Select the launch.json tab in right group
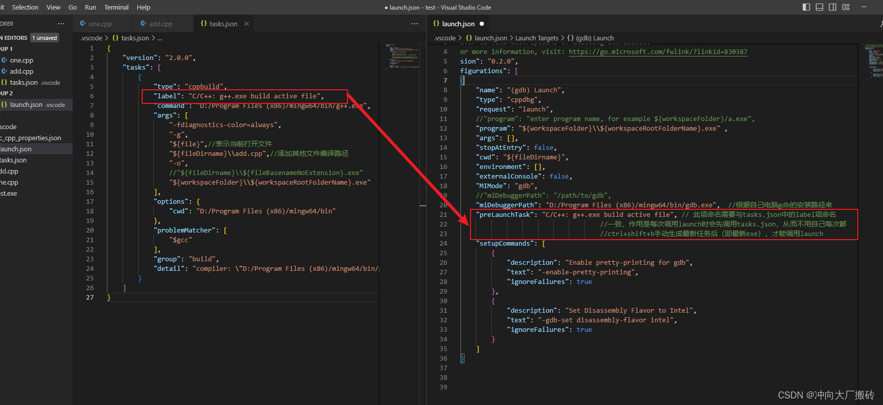883x405 pixels. tap(458, 24)
